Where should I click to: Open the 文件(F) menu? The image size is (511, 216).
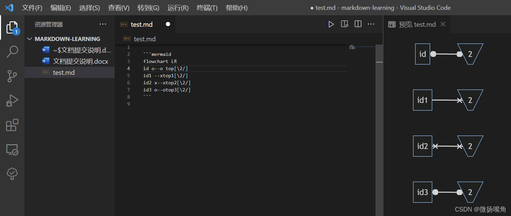pyautogui.click(x=32, y=8)
